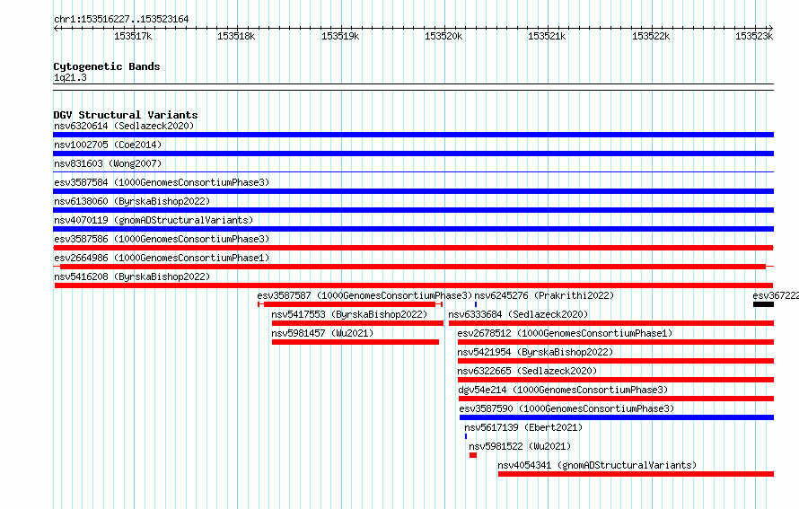Open the nsv831603 (Wong2007) variant label
The width and height of the screenshot is (799, 509).
(108, 163)
